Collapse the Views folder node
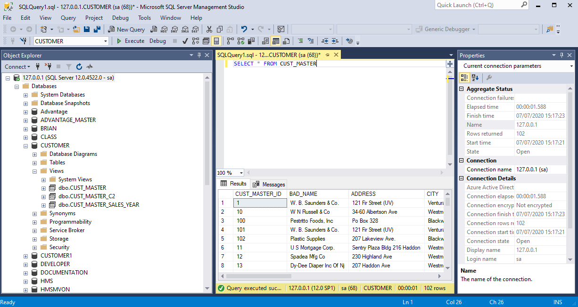The height and width of the screenshot is (307, 578). click(35, 171)
